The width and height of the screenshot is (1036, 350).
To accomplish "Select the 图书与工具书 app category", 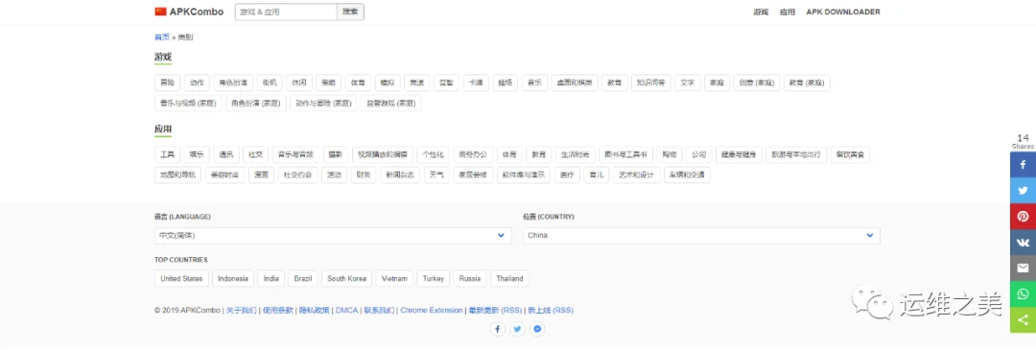I will pos(625,154).
